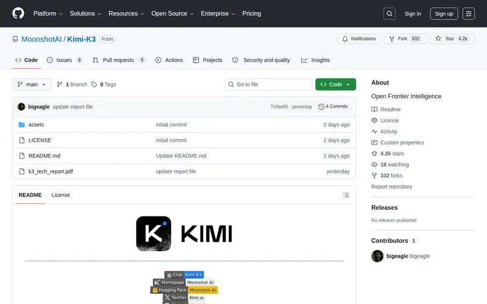
Task: Click the bigeagle contributor avatar
Action: (x=377, y=256)
